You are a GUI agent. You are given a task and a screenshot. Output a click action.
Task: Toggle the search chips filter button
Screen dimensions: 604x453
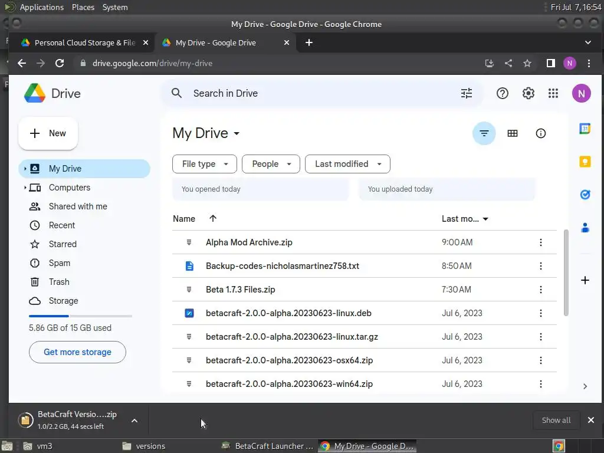(484, 133)
